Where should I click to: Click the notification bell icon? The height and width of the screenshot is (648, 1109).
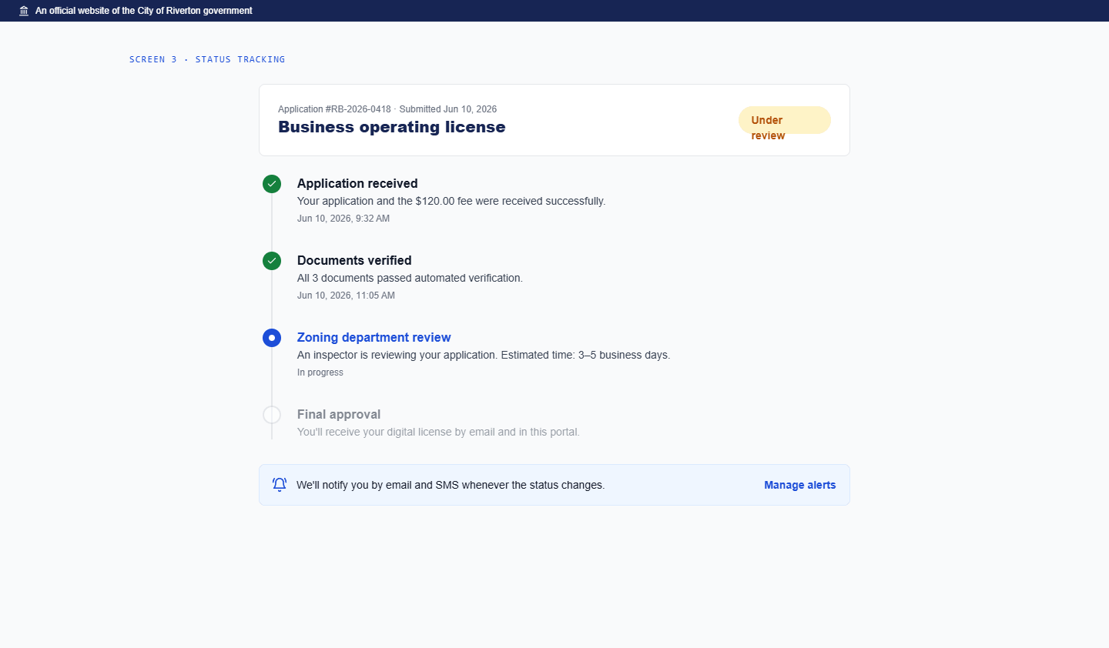click(280, 485)
